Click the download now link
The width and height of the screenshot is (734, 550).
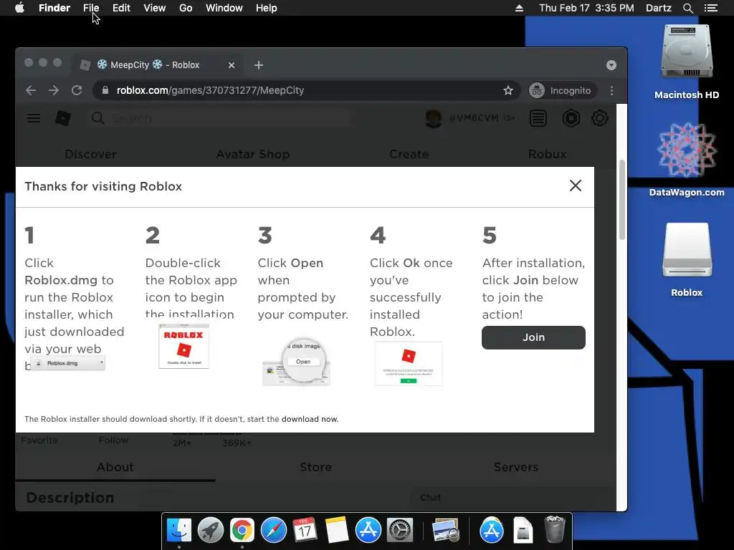point(310,419)
